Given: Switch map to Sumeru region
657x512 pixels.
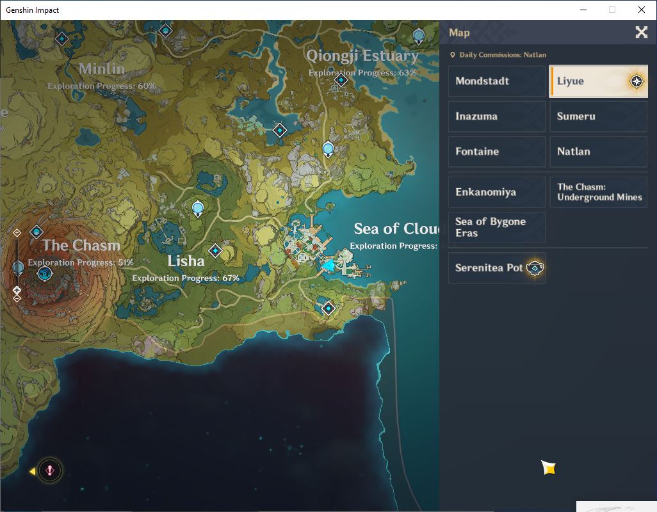Looking at the screenshot, I should (598, 116).
